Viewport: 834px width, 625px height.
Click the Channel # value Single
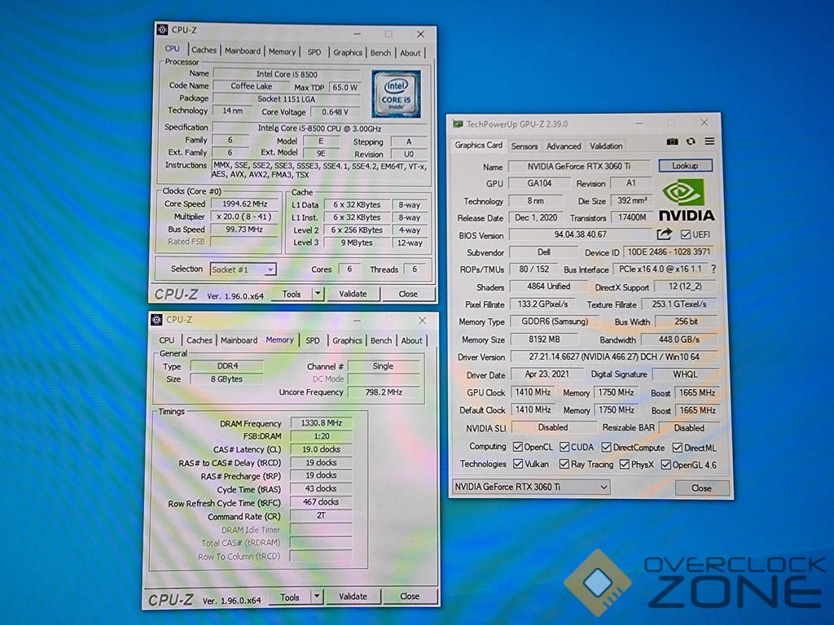click(x=383, y=366)
